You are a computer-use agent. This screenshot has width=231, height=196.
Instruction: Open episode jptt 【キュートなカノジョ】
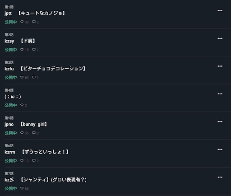click(35, 13)
